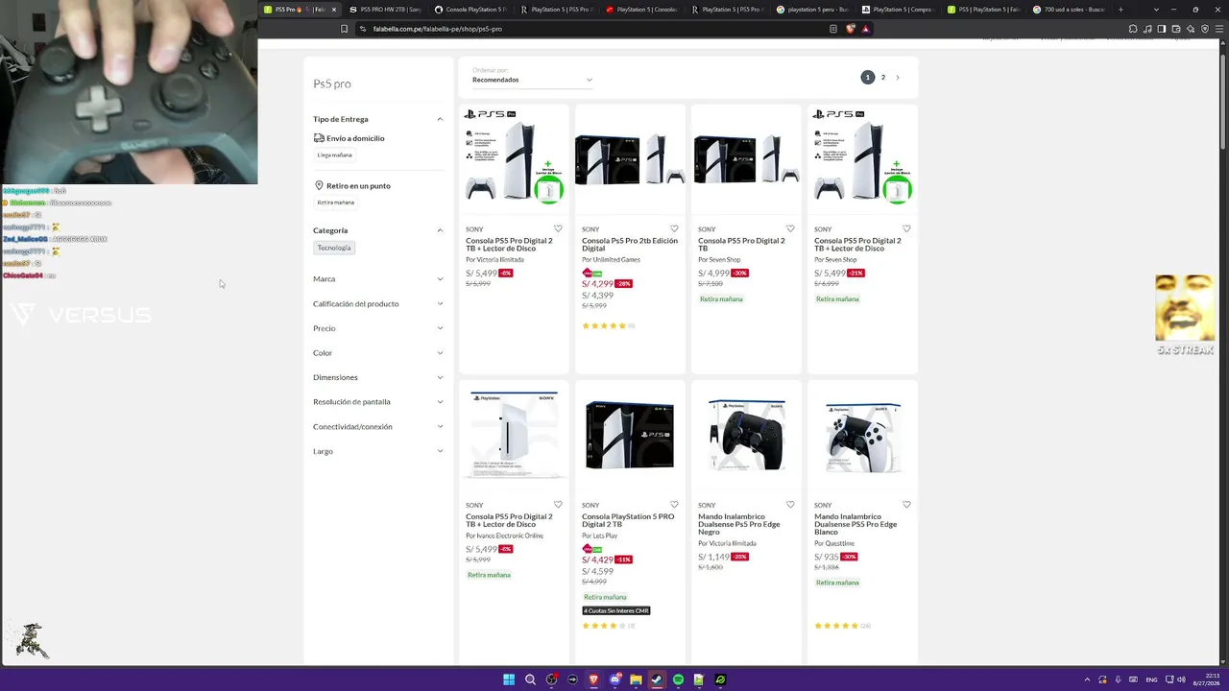Click 4 Cuotas Sin Interes CMR badge
This screenshot has height=691, width=1229.
(616, 611)
